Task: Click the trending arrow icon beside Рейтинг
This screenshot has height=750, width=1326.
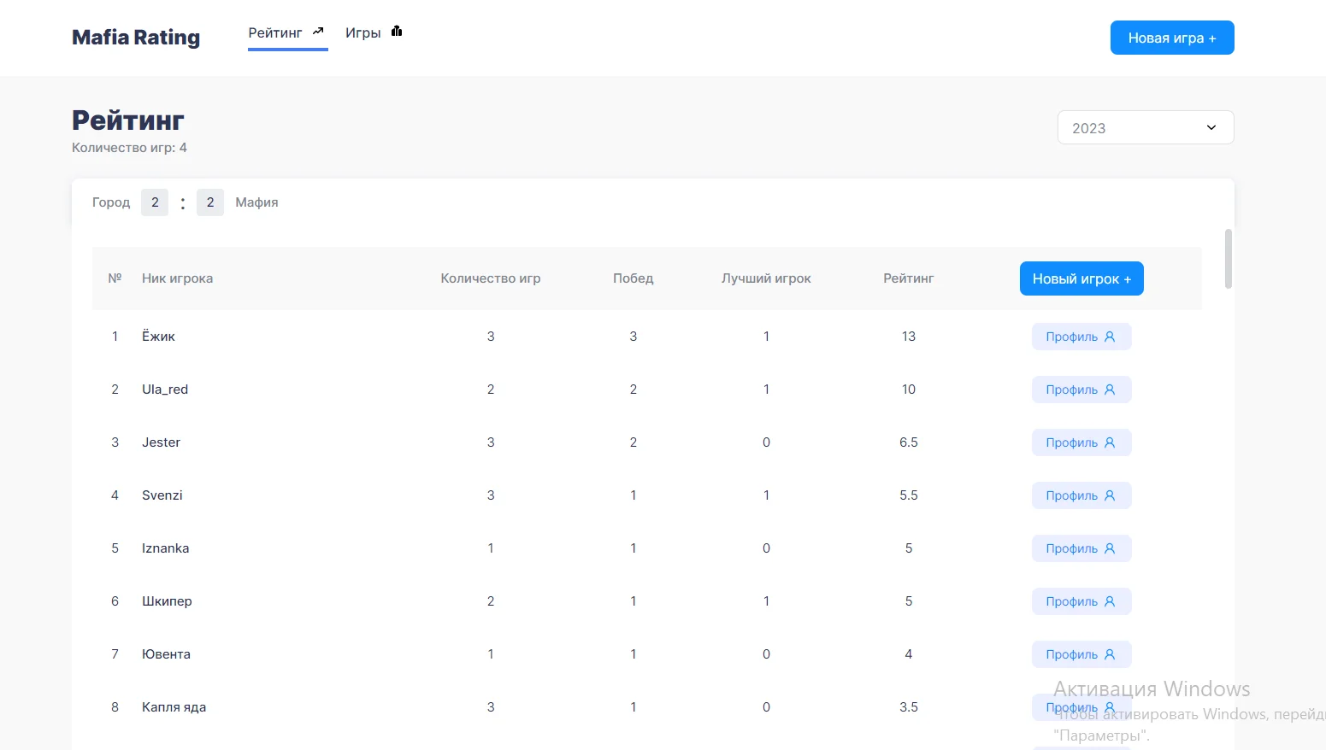Action: (318, 32)
